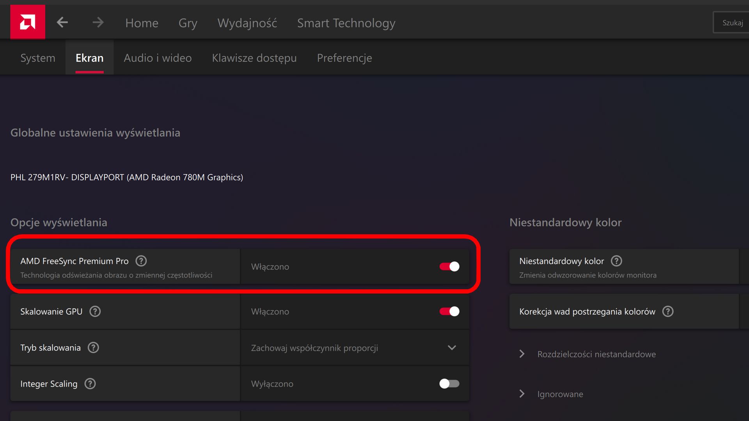Select the PHL 279M1RV- DISPLAYPORT display entry

(127, 177)
